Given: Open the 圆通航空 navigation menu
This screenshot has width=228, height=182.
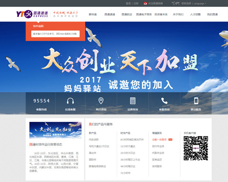Looking at the screenshot, I should [x=127, y=14].
